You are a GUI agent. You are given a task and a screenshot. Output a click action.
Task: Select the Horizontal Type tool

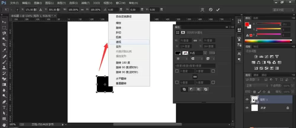tap(4, 107)
